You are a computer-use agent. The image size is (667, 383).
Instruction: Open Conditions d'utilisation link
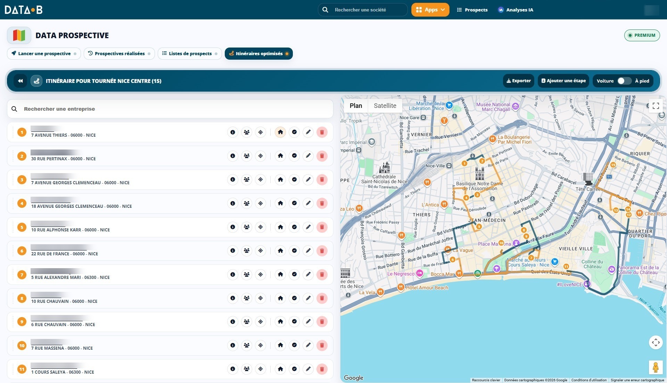point(589,380)
